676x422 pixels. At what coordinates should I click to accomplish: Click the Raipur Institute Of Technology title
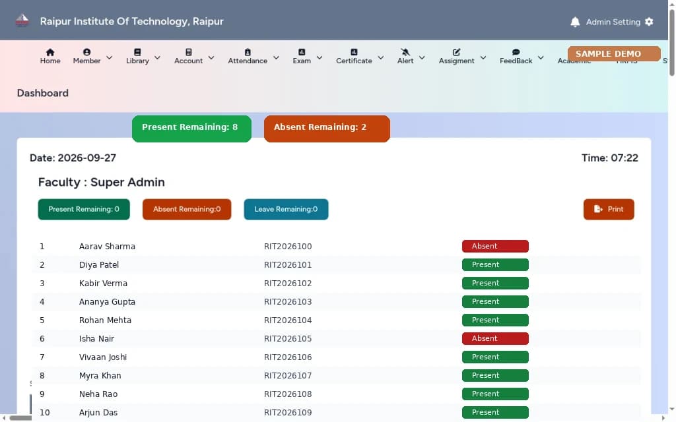point(132,22)
